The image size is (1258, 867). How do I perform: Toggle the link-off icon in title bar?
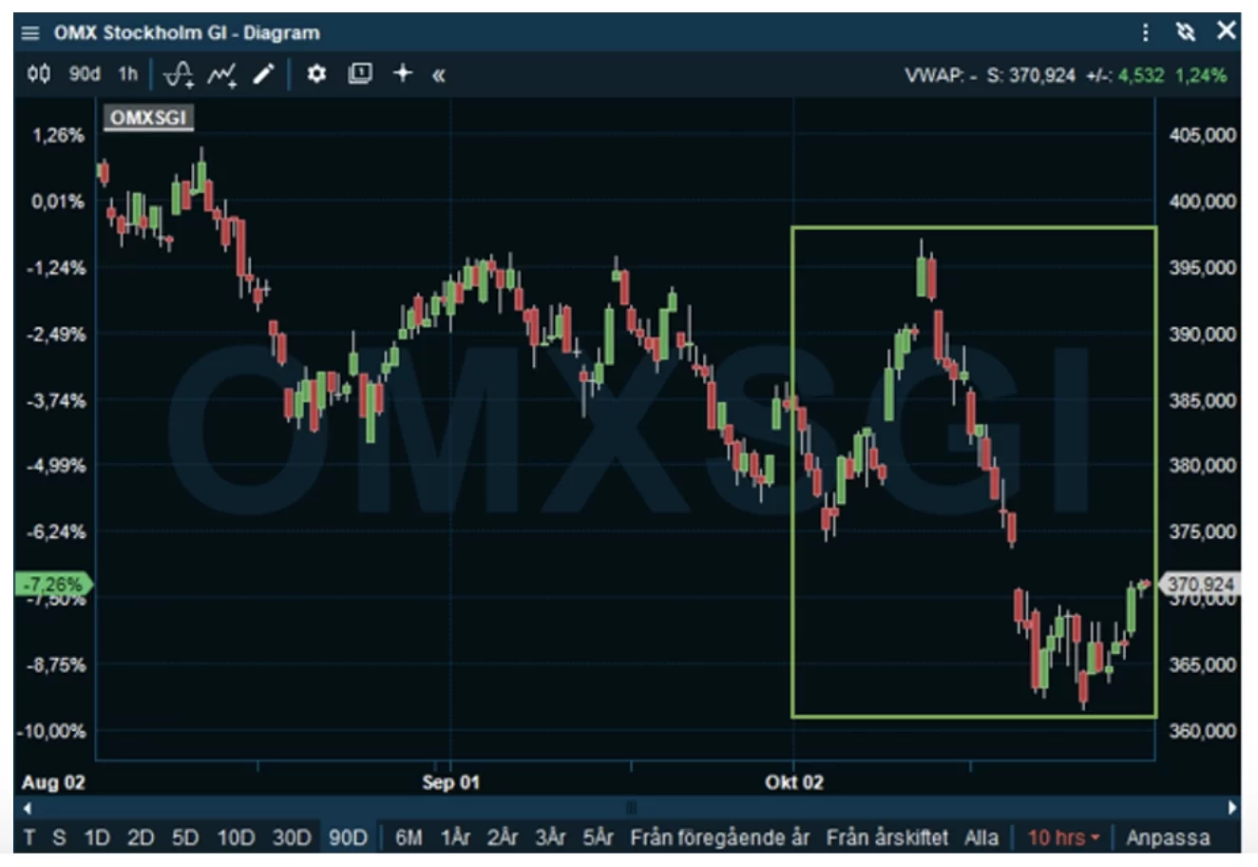click(1186, 33)
